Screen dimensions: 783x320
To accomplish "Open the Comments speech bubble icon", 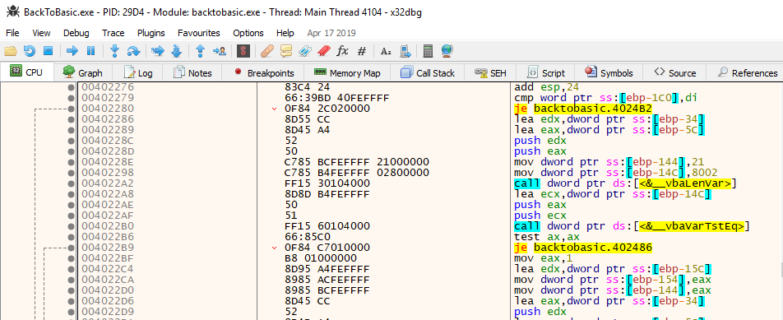I will [285, 51].
